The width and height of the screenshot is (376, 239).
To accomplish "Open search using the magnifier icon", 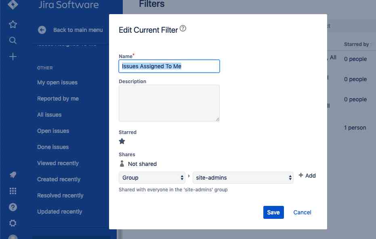I will [x=13, y=40].
